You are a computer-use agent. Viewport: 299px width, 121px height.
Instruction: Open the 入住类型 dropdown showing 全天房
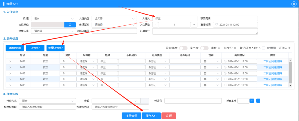click(114, 18)
